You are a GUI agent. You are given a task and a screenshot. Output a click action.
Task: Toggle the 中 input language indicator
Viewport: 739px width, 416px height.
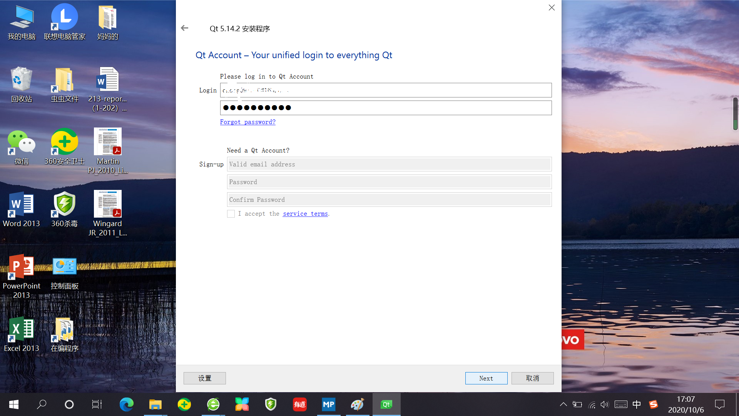[x=637, y=404]
